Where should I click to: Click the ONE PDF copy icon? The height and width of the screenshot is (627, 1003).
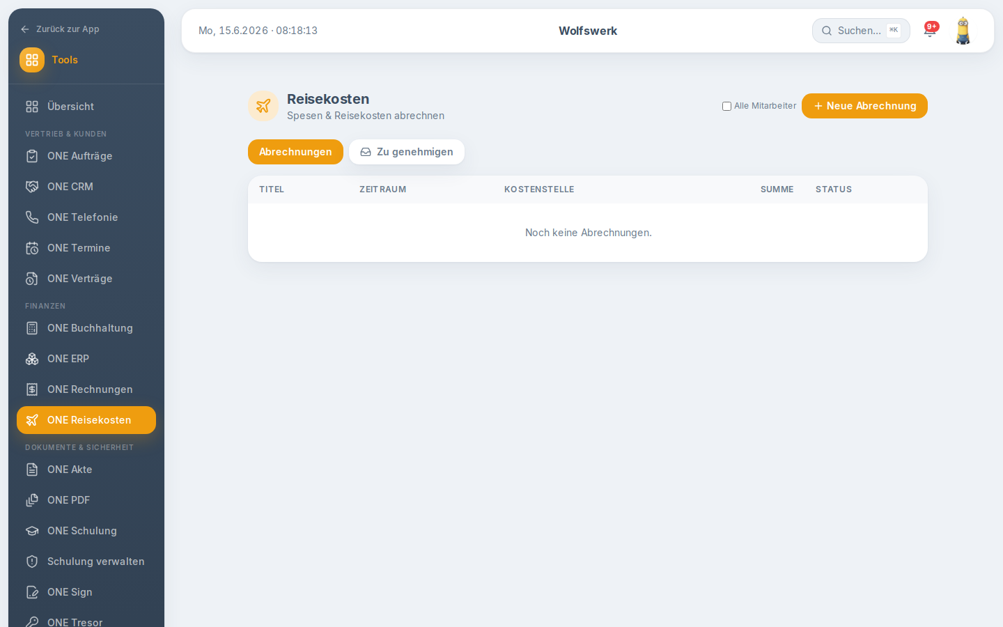pos(32,500)
